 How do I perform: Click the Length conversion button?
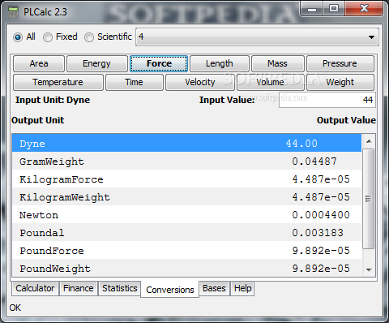click(220, 63)
